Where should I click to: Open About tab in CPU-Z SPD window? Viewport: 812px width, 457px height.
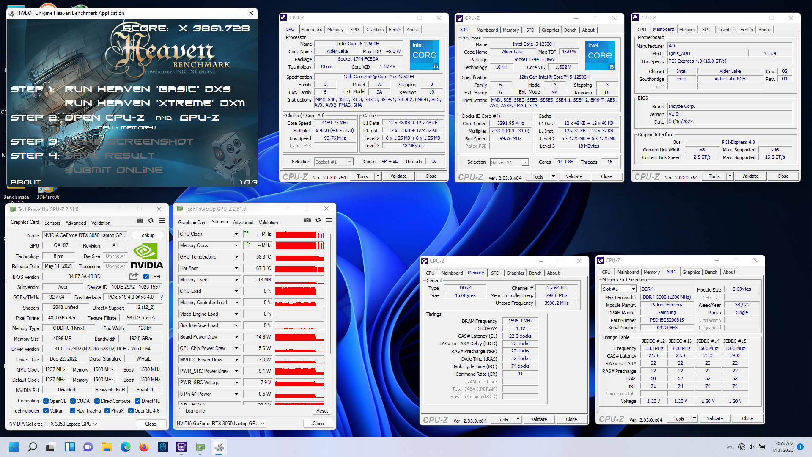point(729,272)
